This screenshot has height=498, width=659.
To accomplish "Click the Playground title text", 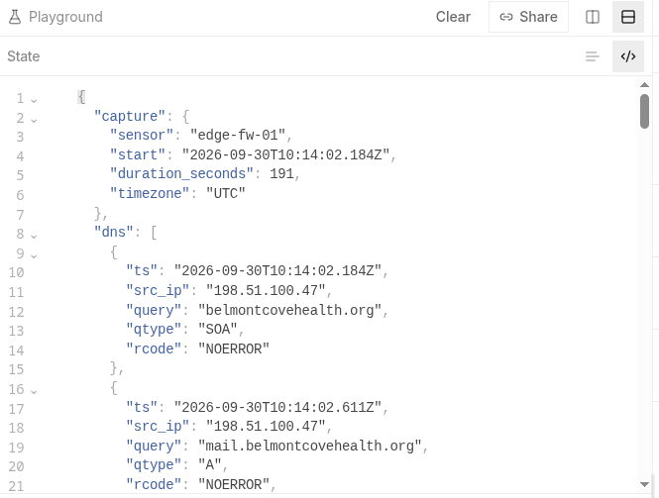I will (65, 17).
